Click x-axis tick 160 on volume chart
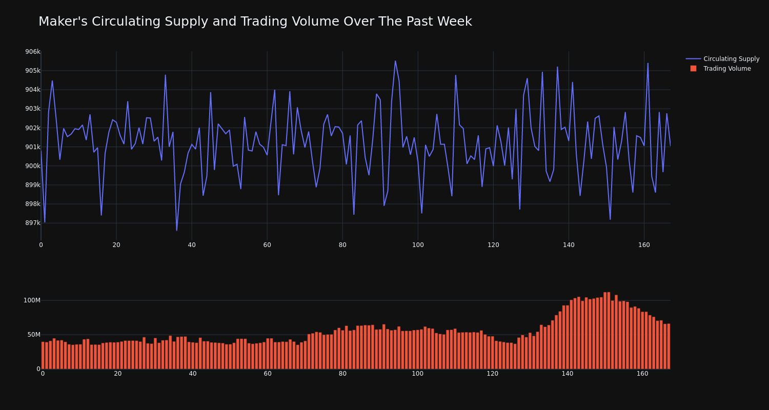The image size is (769, 410). coord(642,374)
